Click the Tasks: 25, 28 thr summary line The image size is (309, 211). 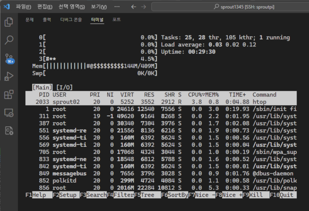pyautogui.click(x=225, y=37)
